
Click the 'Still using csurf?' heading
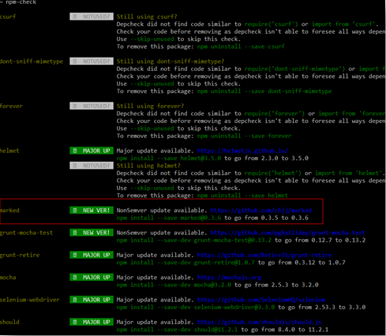[x=147, y=17]
